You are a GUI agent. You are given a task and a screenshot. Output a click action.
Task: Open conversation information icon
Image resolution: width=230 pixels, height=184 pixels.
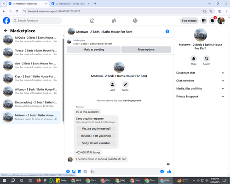click(x=167, y=31)
